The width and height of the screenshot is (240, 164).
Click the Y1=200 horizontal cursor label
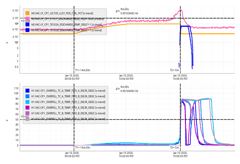click(25, 21)
